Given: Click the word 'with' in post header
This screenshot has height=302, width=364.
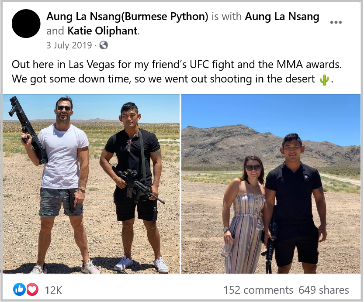Looking at the screenshot, I should tap(232, 17).
